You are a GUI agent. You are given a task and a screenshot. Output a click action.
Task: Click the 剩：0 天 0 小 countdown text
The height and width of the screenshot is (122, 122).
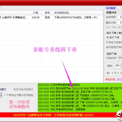click(x=114, y=73)
